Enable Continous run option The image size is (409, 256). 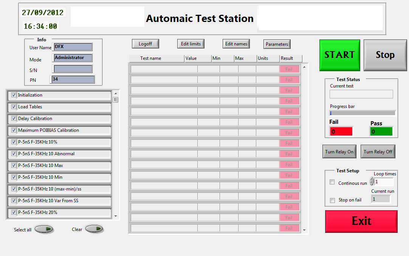[x=332, y=182]
